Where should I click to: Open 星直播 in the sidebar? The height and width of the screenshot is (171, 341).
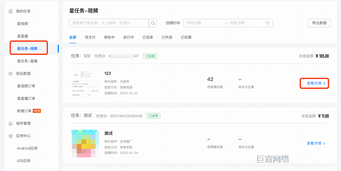23,36
